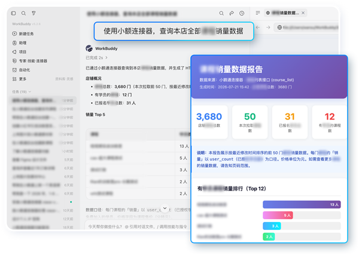This screenshot has width=359, height=255.
Task: Click the pink 5 人 ranking bar
Action: (278, 215)
